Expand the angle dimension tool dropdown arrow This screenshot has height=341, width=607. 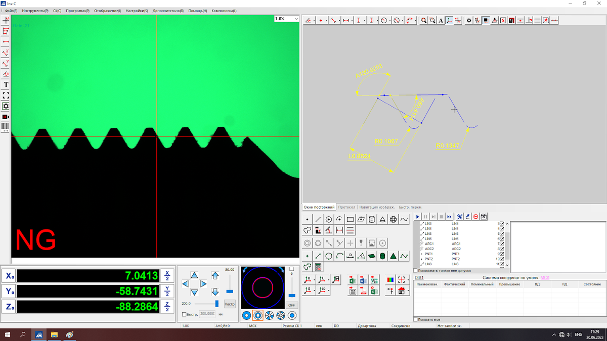[x=314, y=21]
